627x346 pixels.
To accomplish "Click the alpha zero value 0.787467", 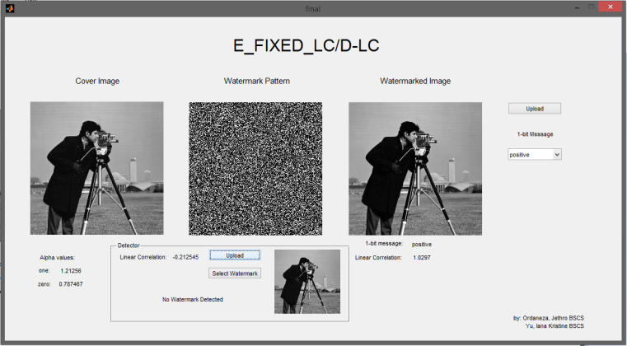I will pyautogui.click(x=71, y=284).
